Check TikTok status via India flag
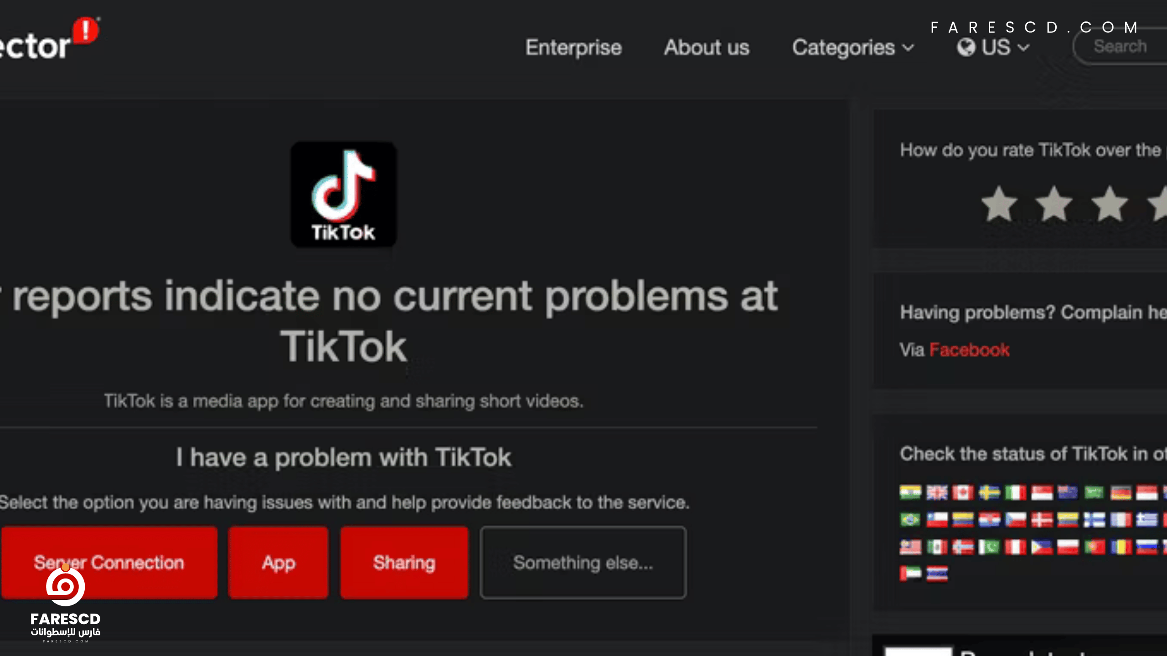This screenshot has height=656, width=1167. pos(910,492)
